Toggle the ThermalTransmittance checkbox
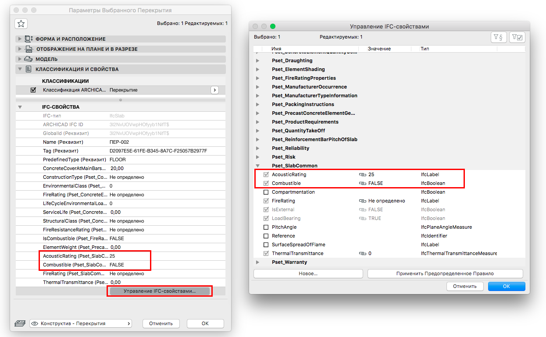This screenshot has width=546, height=337. pyautogui.click(x=266, y=253)
